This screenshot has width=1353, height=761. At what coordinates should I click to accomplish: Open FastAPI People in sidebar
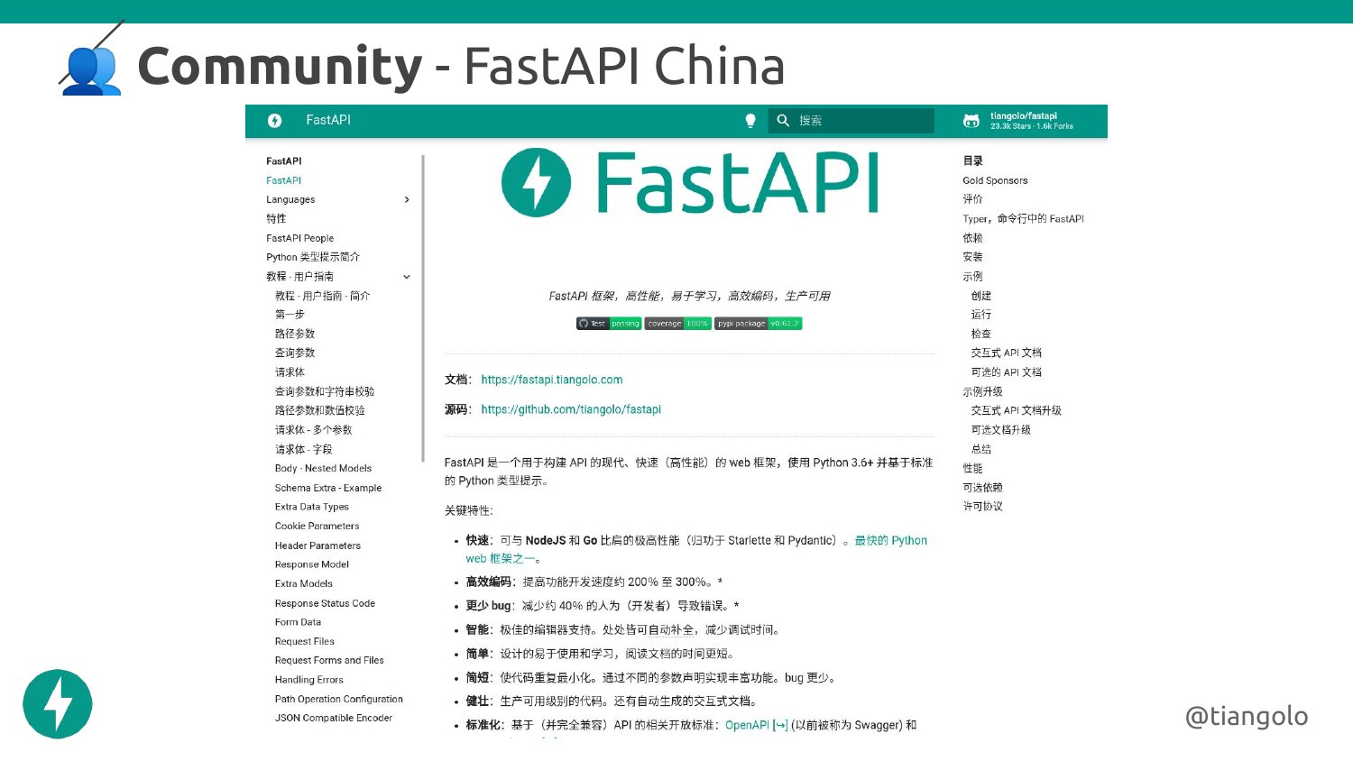(x=299, y=238)
